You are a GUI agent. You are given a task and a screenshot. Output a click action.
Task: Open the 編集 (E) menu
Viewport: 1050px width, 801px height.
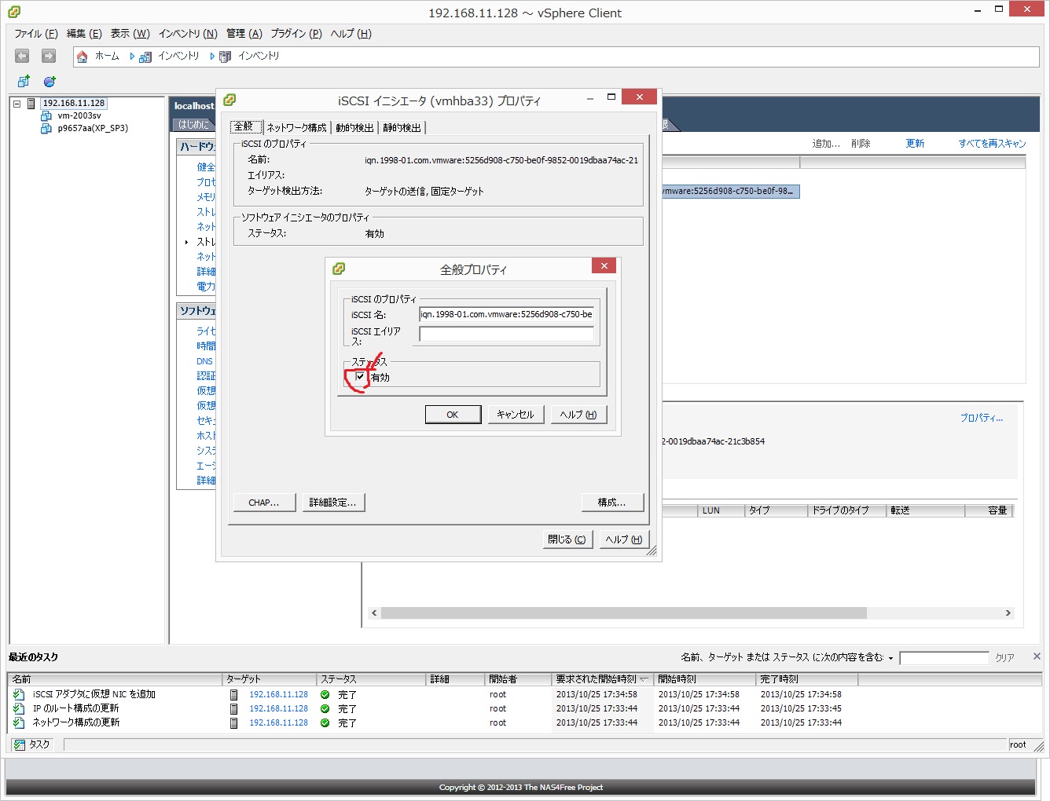pos(84,34)
